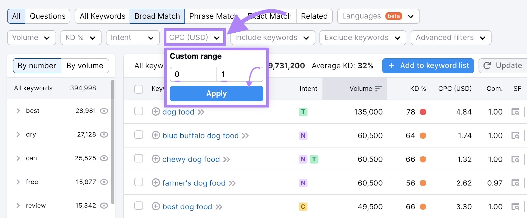Viewport: 527px width, 218px height.
Task: Click the red KD difficulty dot on "dog food"
Action: (423, 112)
